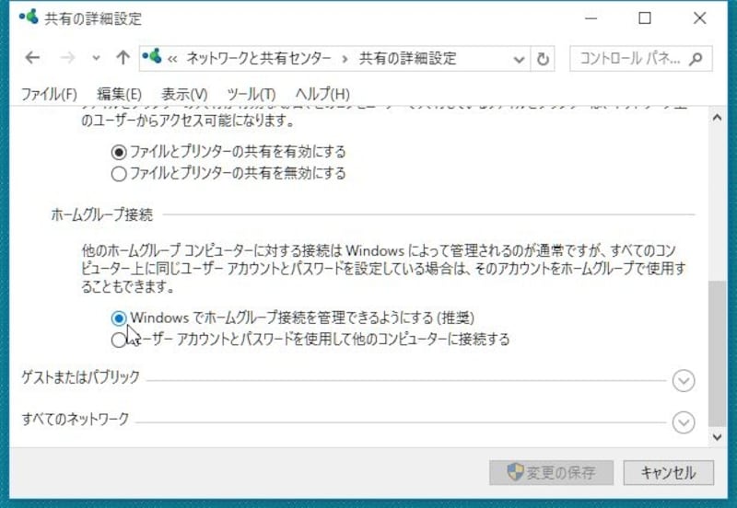Image resolution: width=737 pixels, height=508 pixels.
Task: Click the 変更の保存 button
Action: point(551,472)
